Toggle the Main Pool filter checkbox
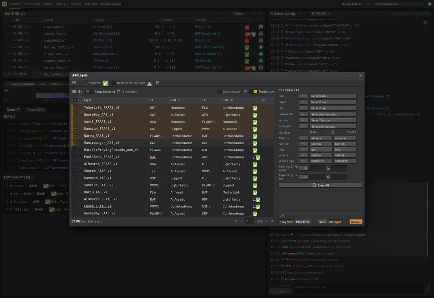Image resolution: width=434 pixels, height=298 pixels. click(x=85, y=83)
